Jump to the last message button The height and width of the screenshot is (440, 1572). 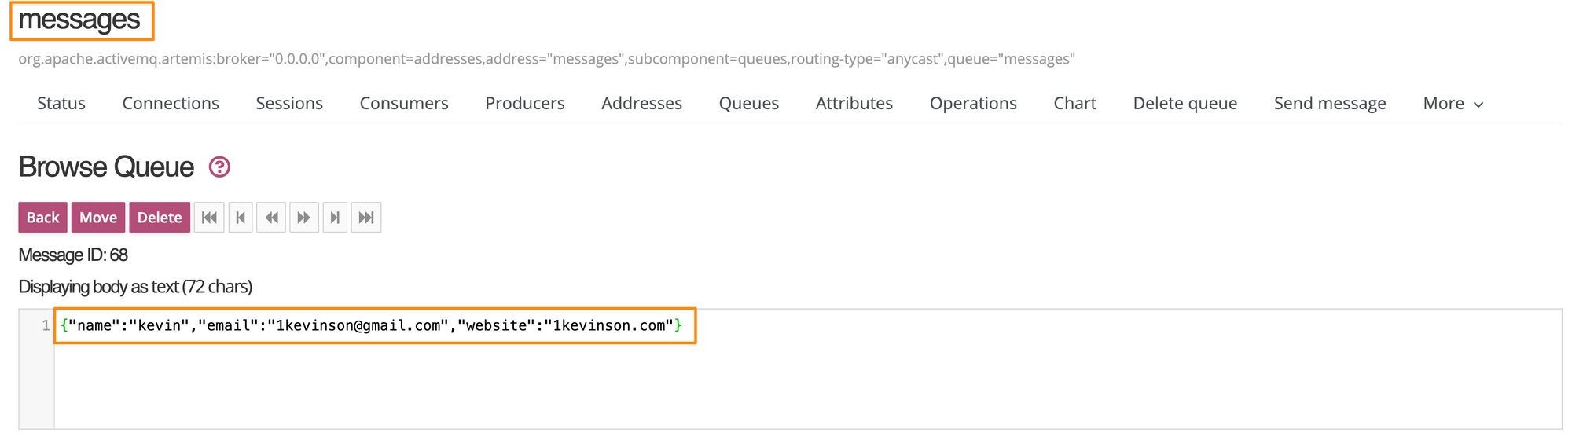pyautogui.click(x=366, y=218)
